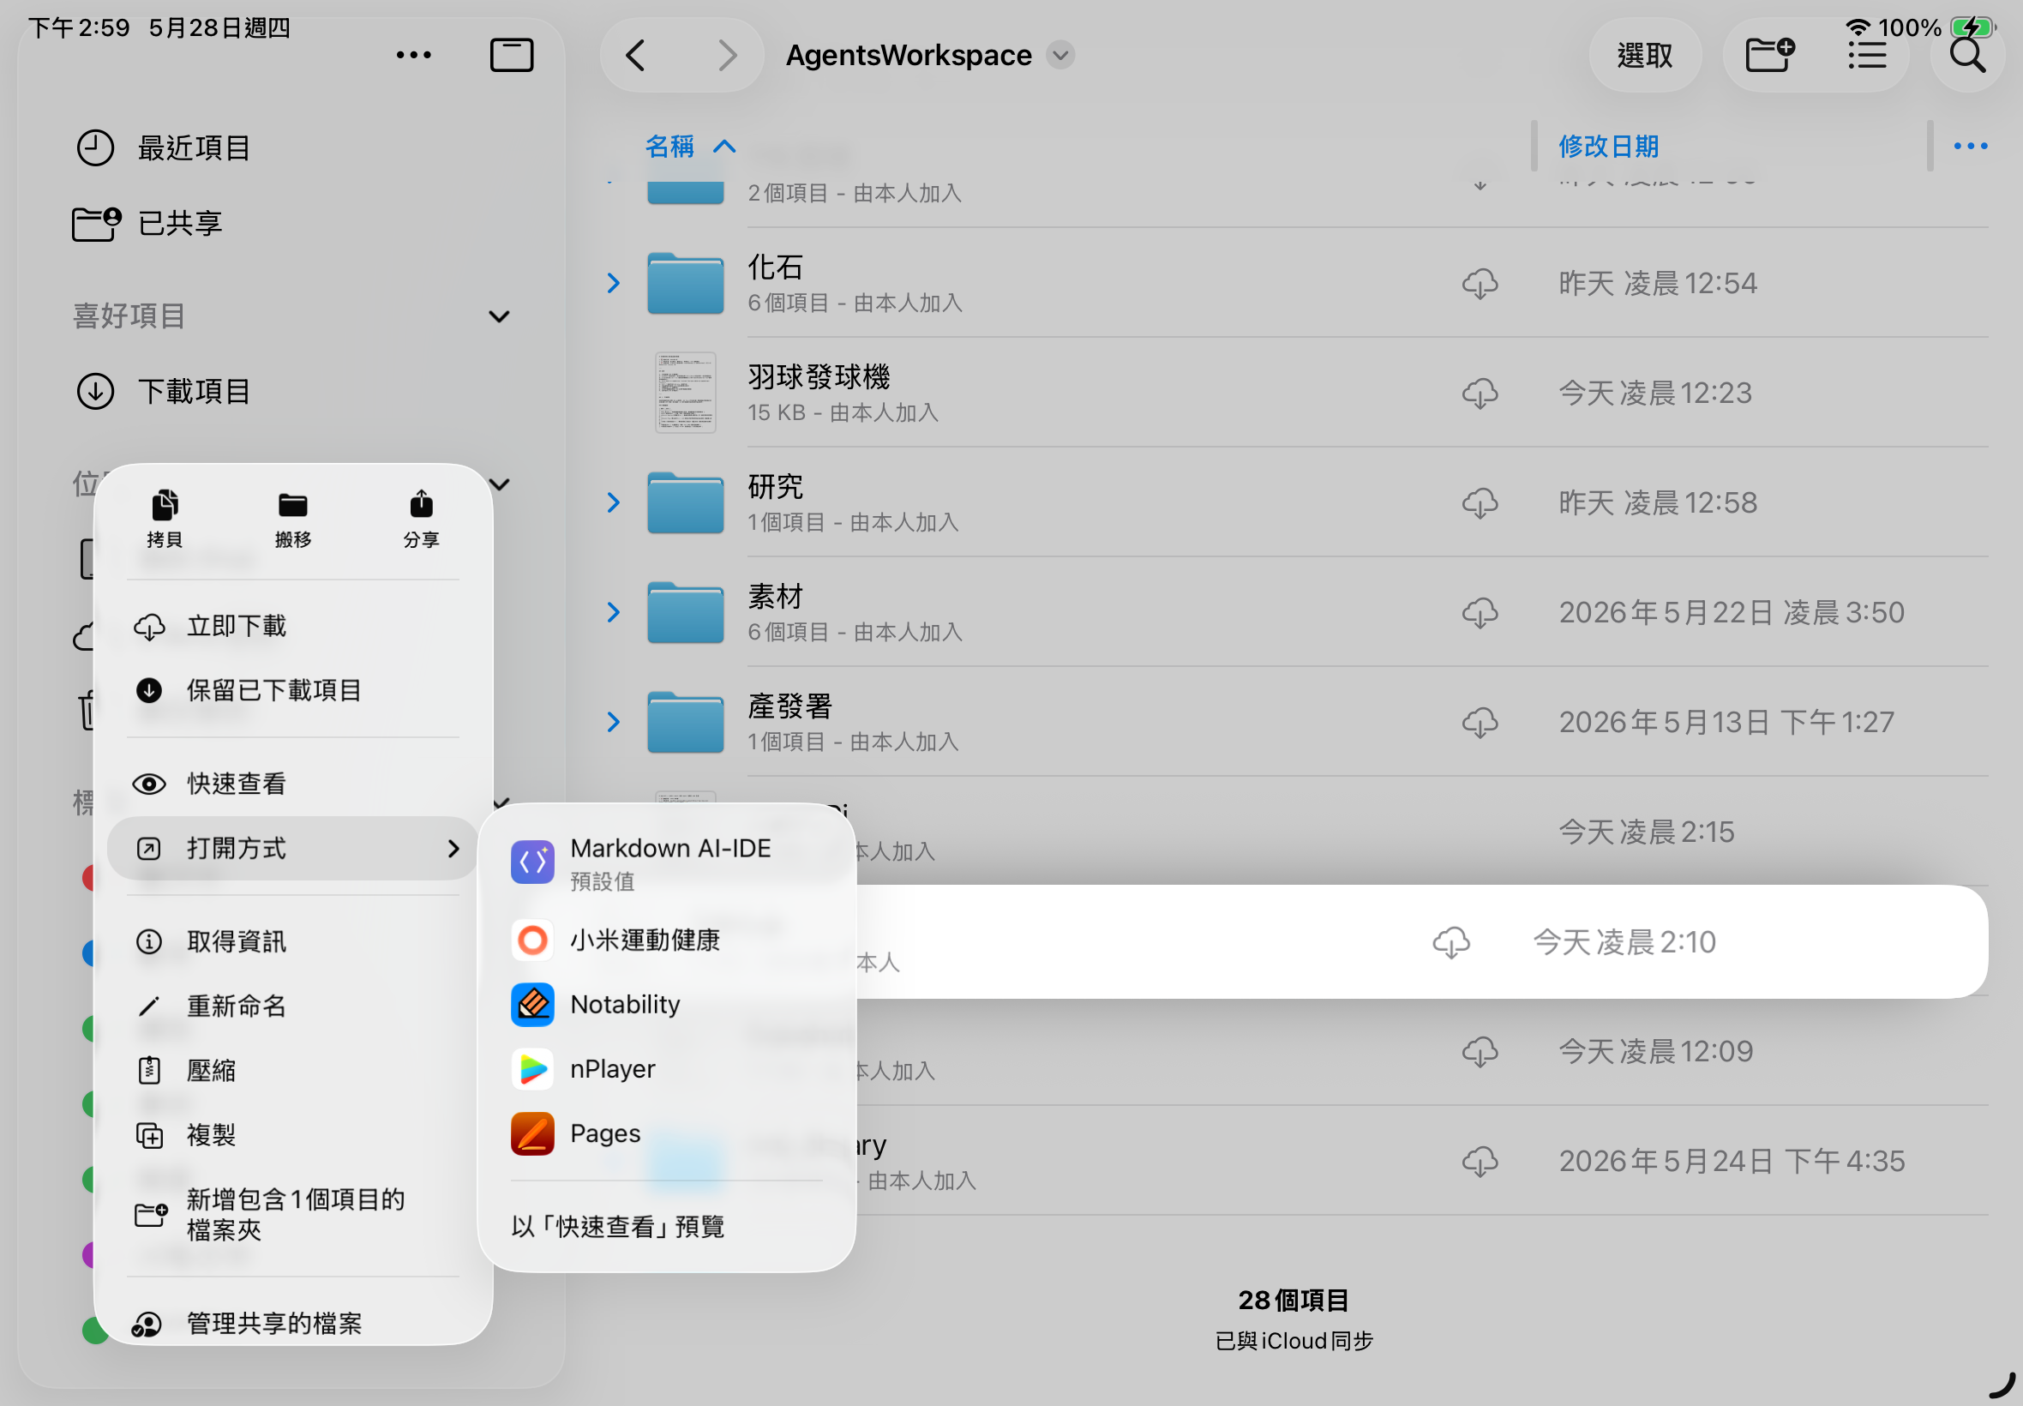Download 素材 via its cloud icon
This screenshot has width=2023, height=1406.
coord(1480,613)
